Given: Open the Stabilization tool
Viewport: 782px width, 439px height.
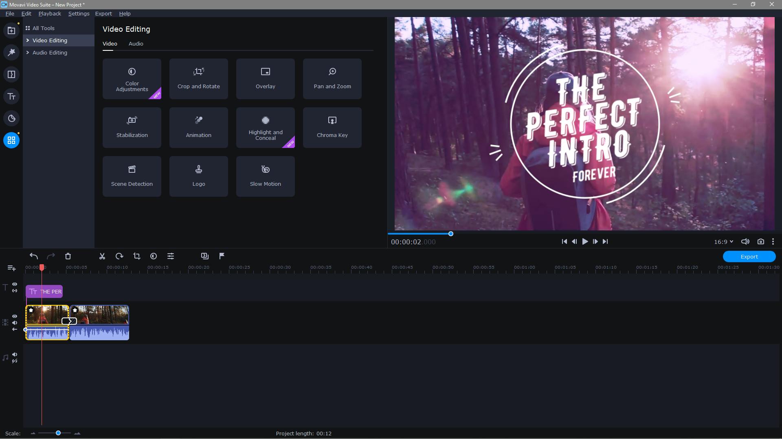Looking at the screenshot, I should pos(132,127).
